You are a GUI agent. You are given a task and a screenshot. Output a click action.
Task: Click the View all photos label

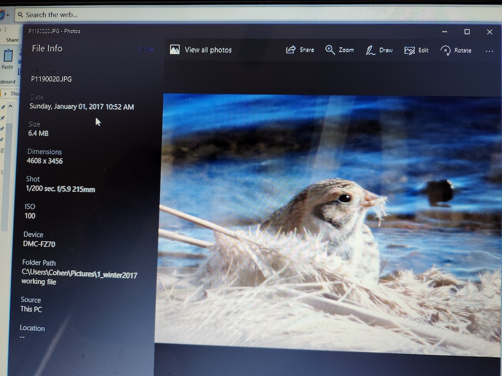[208, 50]
